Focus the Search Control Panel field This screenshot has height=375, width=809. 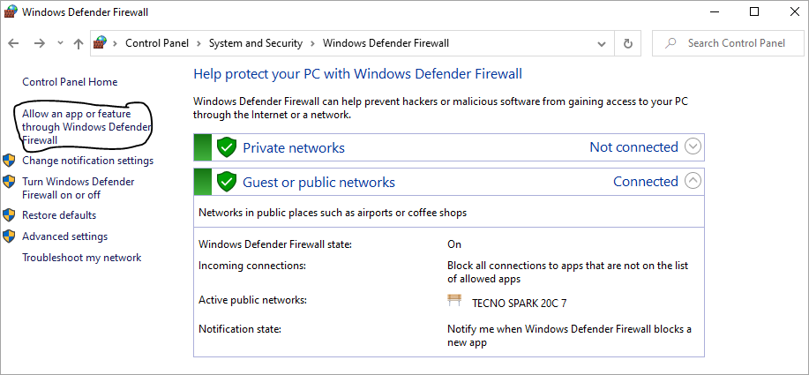pos(728,43)
